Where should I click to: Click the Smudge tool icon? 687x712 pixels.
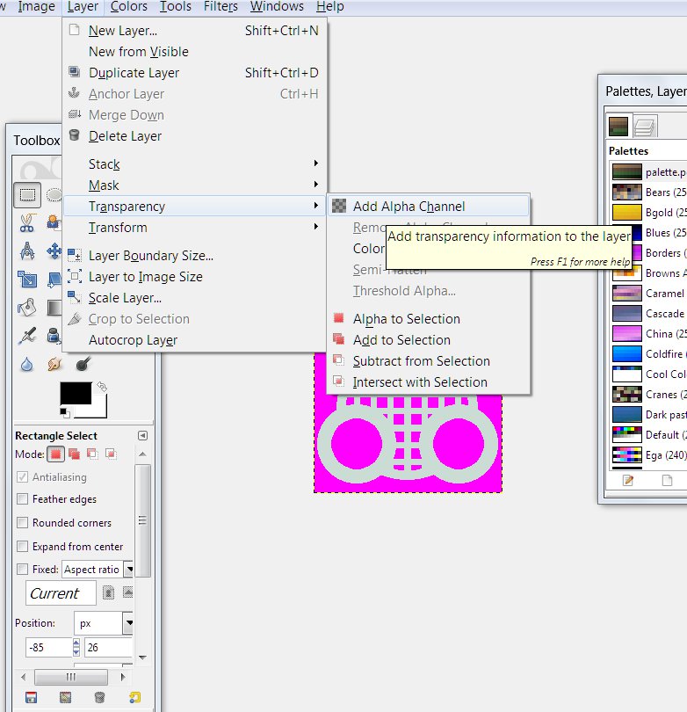54,363
